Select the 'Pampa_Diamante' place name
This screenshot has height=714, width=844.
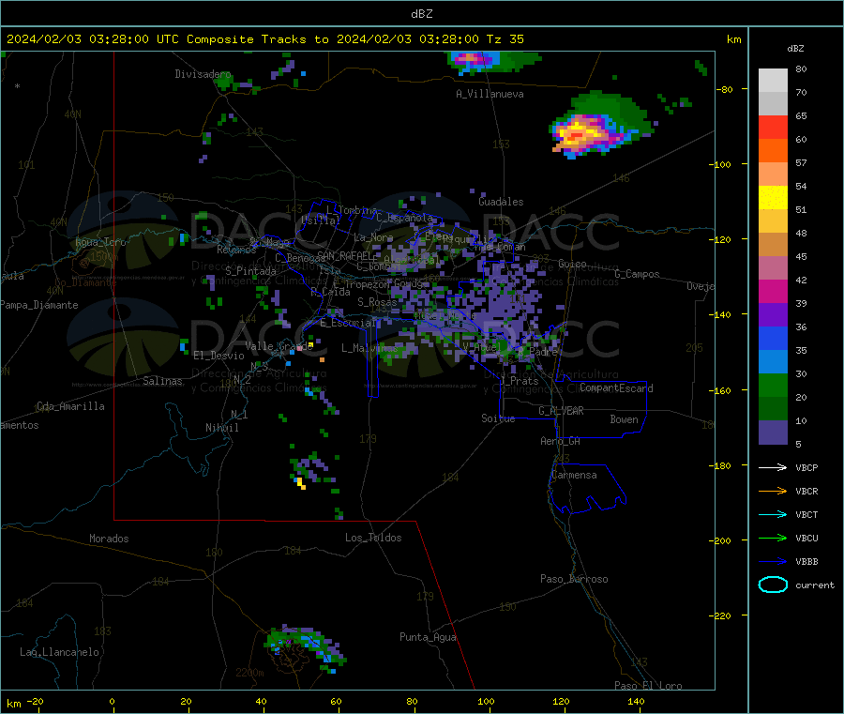[x=38, y=305]
